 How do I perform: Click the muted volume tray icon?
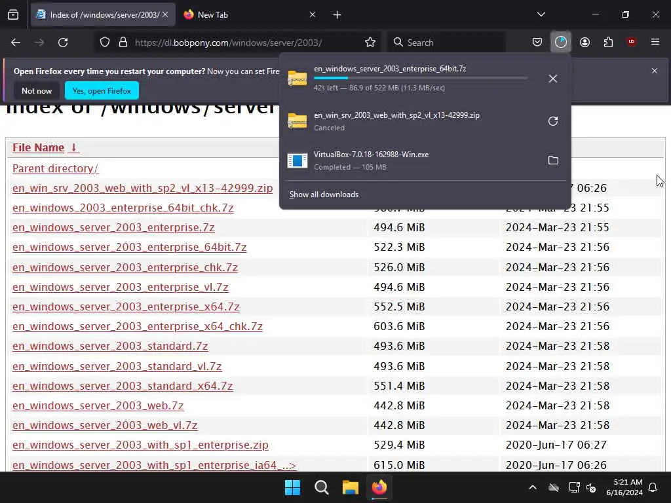pyautogui.click(x=592, y=487)
